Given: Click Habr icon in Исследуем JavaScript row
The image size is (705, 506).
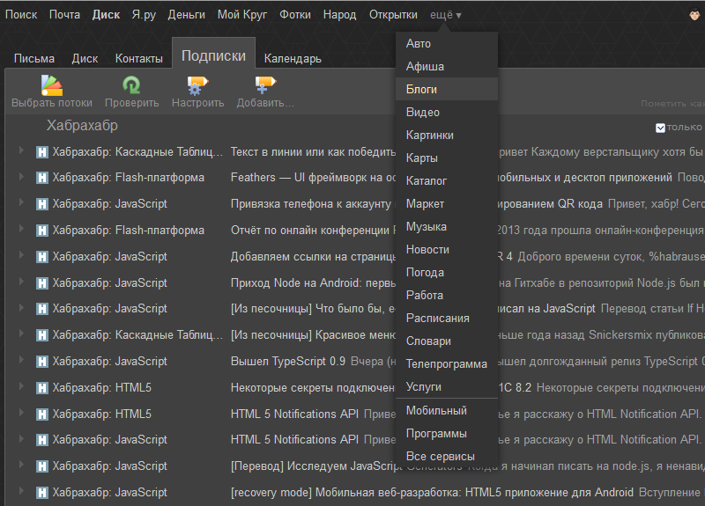Looking at the screenshot, I should point(41,466).
